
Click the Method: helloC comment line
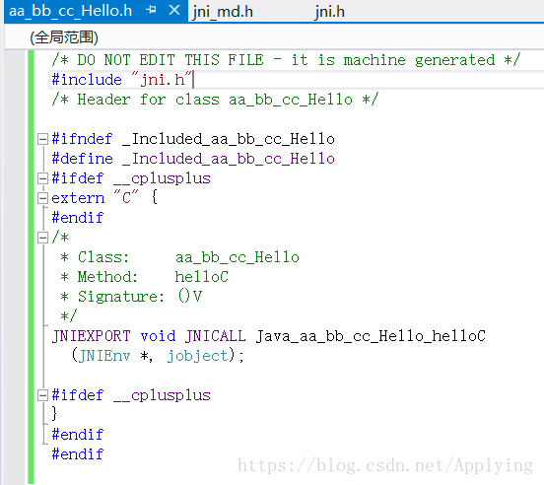click(144, 277)
